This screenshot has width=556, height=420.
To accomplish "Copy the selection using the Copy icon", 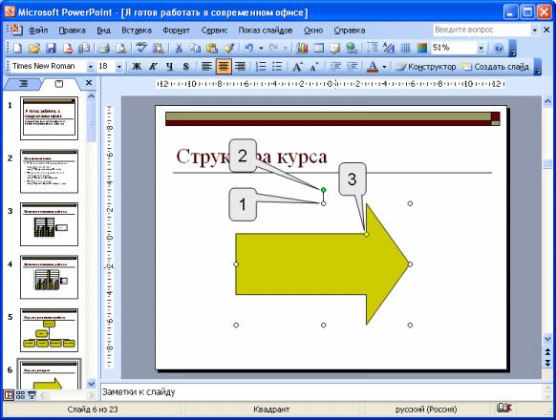I will point(195,48).
